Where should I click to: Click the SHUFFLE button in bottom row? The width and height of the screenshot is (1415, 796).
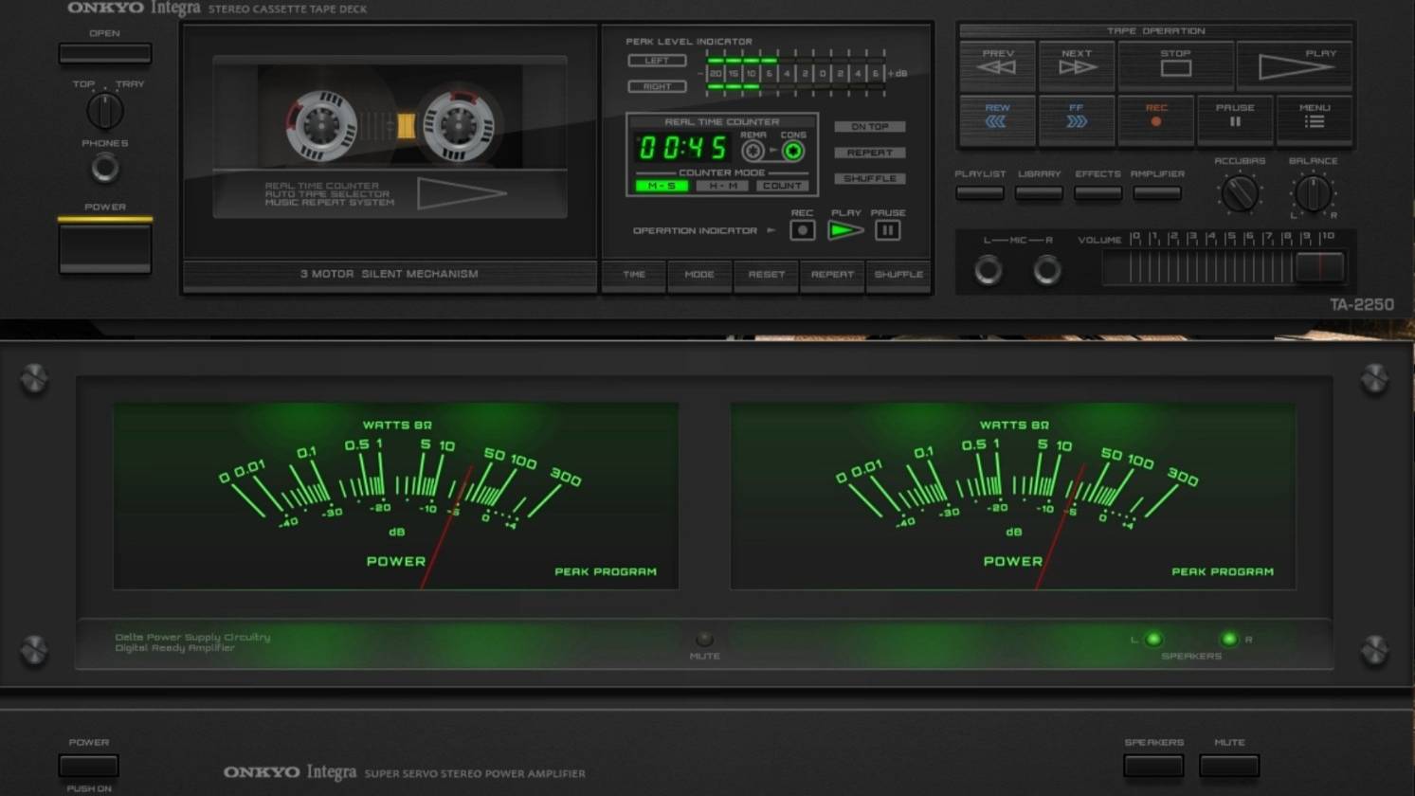click(898, 275)
